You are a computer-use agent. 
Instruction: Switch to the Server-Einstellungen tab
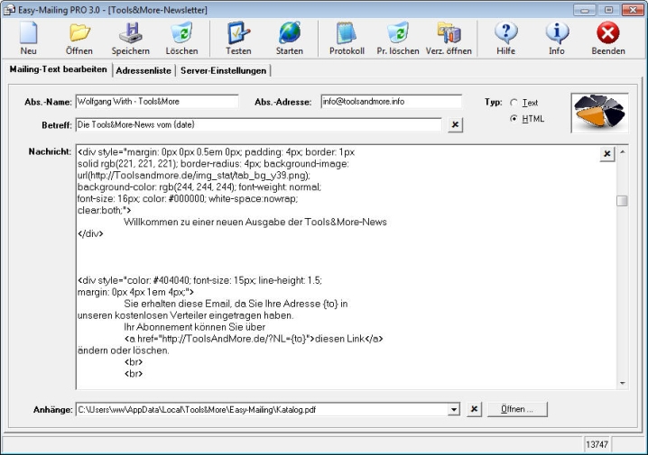click(x=223, y=69)
